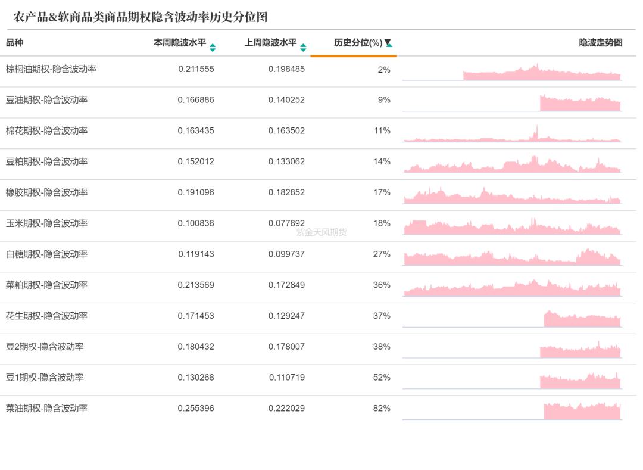
Task: Click the 豆粕期权 volatility trend chart
Action: [512, 165]
